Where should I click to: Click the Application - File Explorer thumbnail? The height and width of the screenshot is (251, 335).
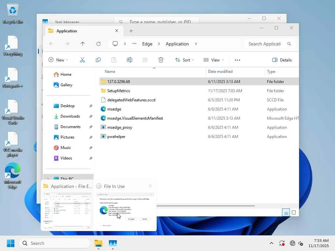[67, 210]
